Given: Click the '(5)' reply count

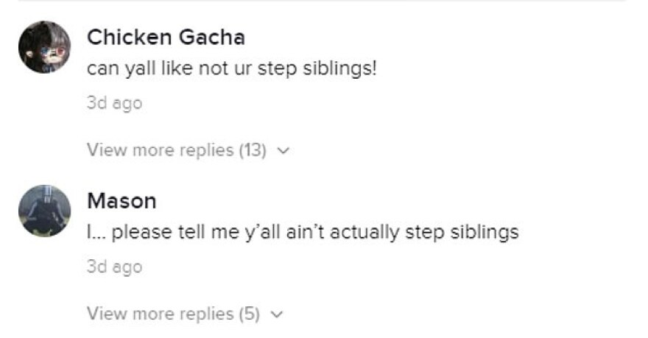Looking at the screenshot, I should click(249, 314).
